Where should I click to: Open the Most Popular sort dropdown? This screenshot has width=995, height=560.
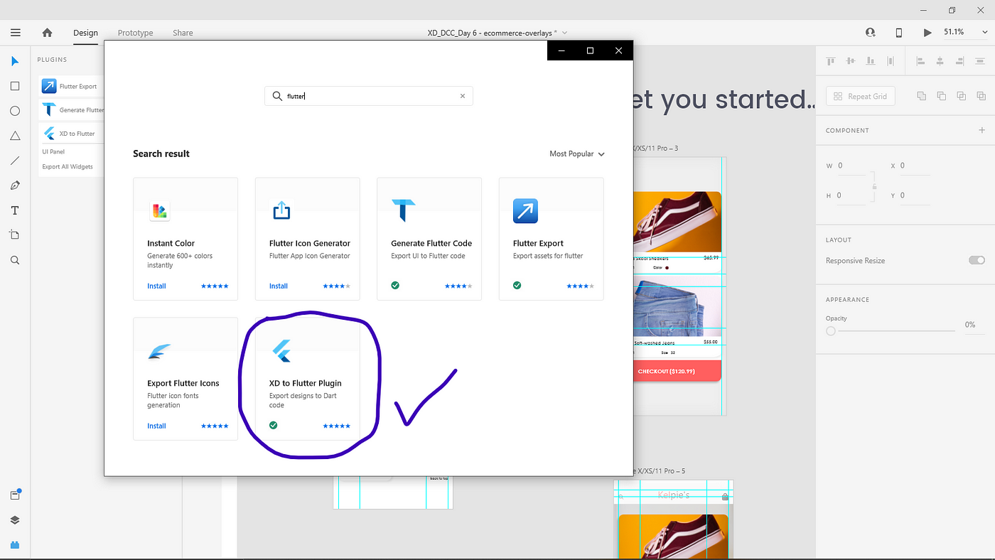[x=577, y=154]
